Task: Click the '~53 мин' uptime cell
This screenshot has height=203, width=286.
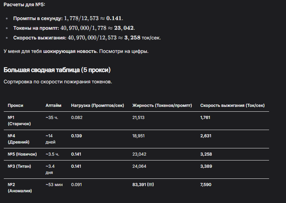Action: point(54,185)
